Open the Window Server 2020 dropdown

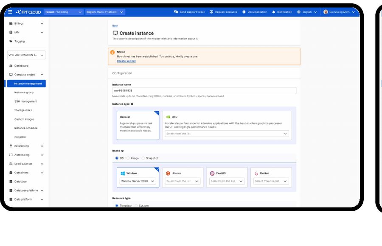pyautogui.click(x=138, y=181)
